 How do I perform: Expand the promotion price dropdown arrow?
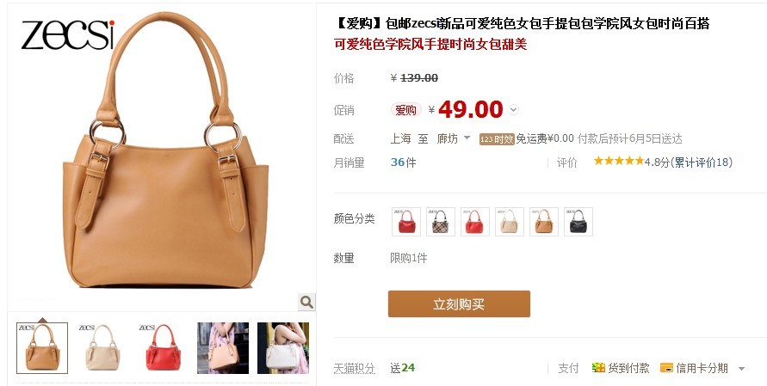coord(513,110)
